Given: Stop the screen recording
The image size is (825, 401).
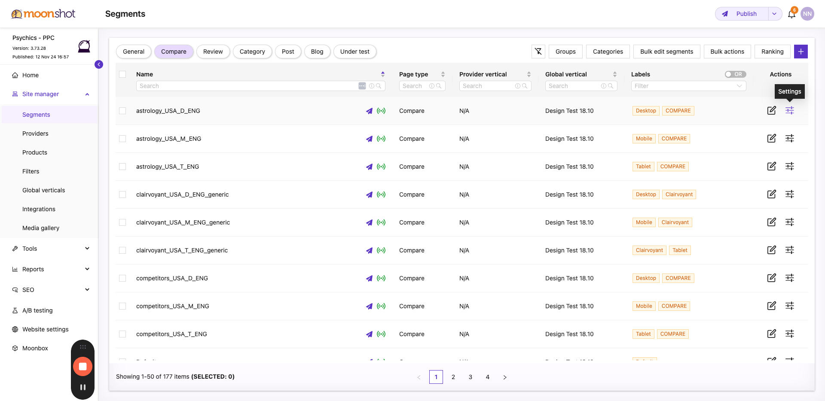Looking at the screenshot, I should point(83,367).
